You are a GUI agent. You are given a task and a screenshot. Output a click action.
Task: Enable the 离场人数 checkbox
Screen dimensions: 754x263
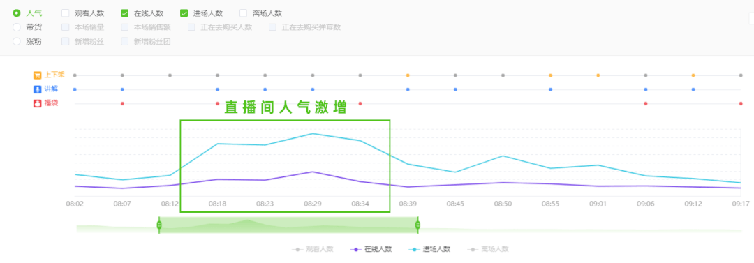click(243, 13)
